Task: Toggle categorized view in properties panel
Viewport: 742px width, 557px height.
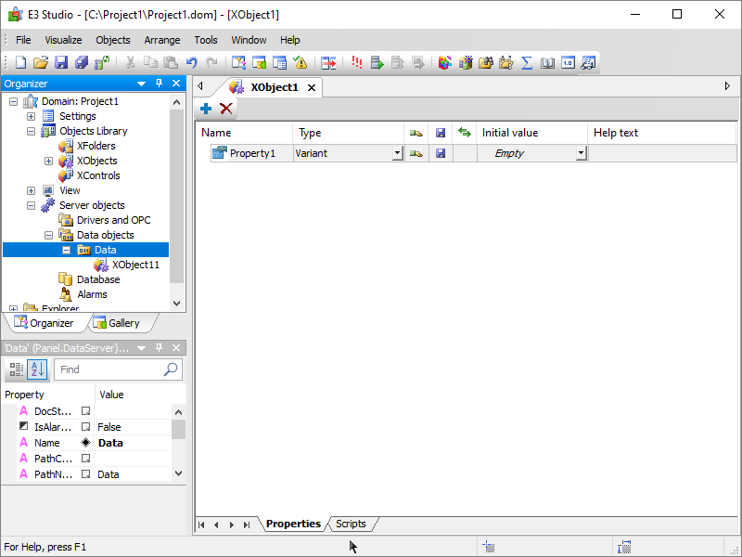Action: [x=16, y=369]
